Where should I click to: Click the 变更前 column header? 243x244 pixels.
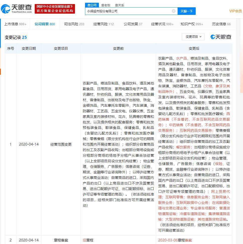click(118, 48)
